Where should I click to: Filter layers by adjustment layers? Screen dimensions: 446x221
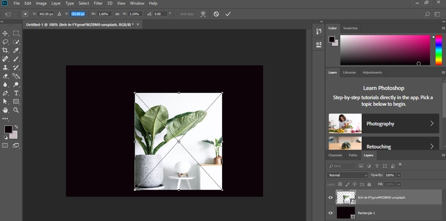click(x=369, y=166)
